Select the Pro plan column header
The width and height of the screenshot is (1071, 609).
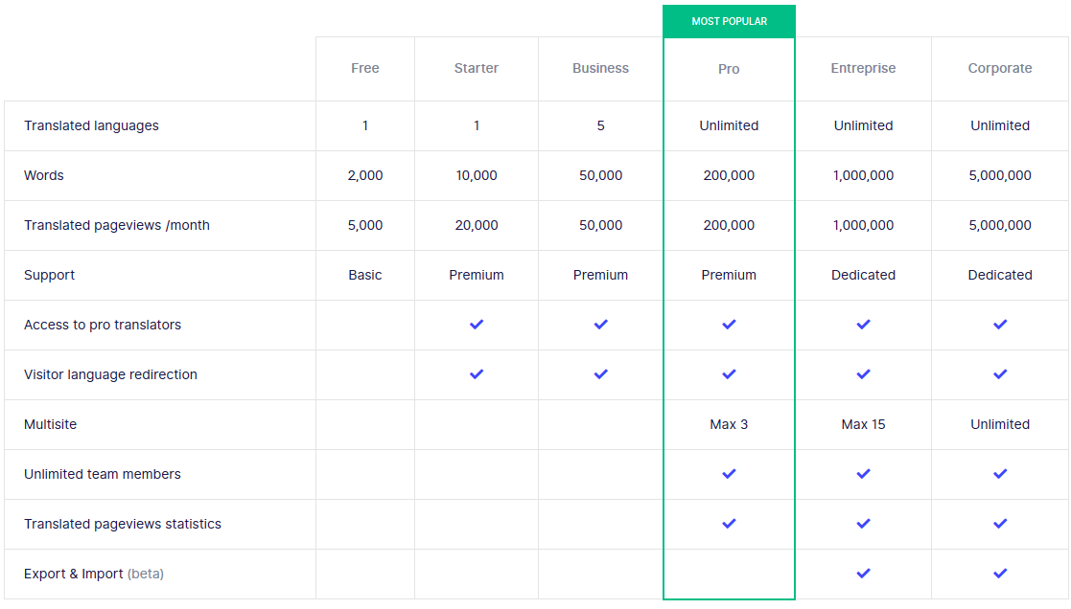(x=729, y=69)
